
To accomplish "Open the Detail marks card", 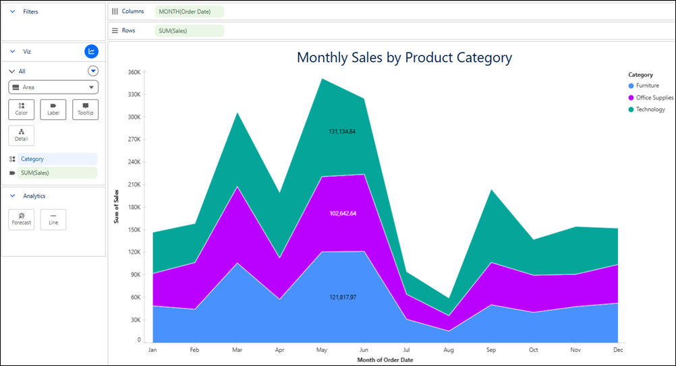I will (x=21, y=135).
